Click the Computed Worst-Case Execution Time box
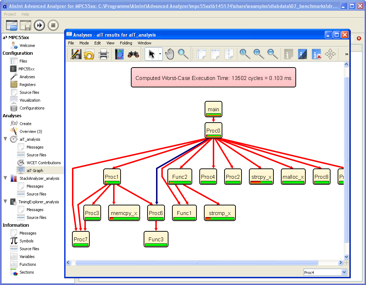366x285 pixels. [x=213, y=77]
